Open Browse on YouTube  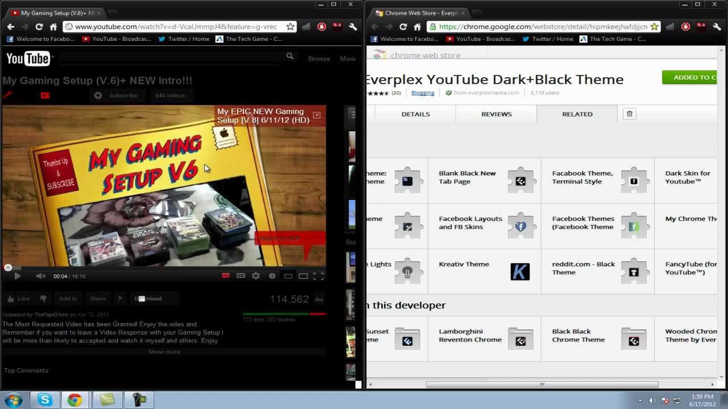click(x=318, y=59)
